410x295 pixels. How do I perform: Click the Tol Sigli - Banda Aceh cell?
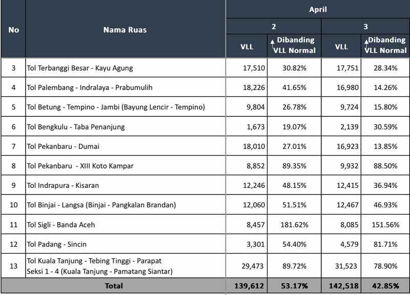62,224
